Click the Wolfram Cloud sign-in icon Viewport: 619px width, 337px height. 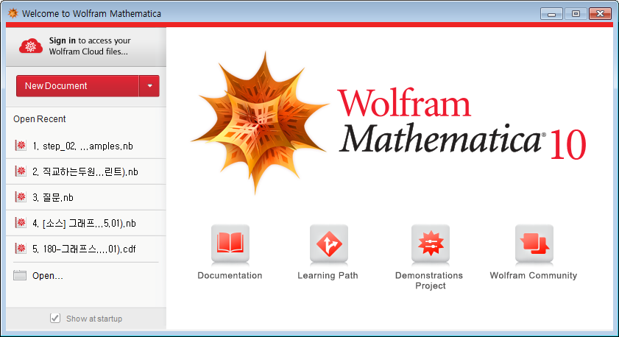click(x=31, y=46)
